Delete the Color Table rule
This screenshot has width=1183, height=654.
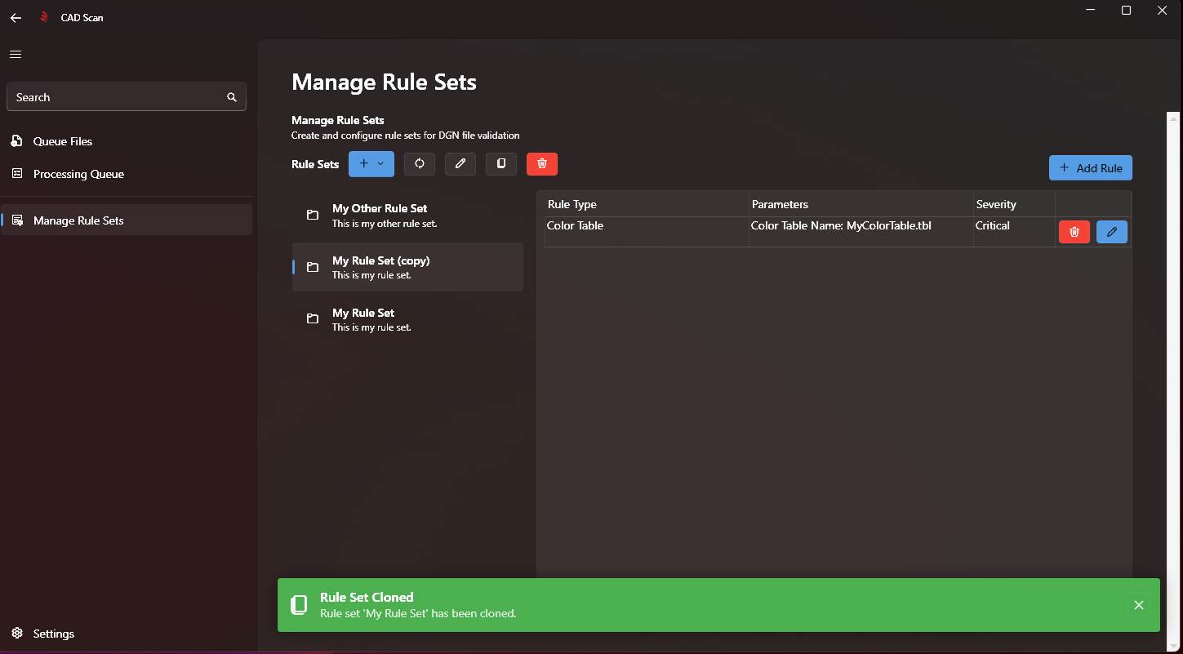[x=1074, y=233]
